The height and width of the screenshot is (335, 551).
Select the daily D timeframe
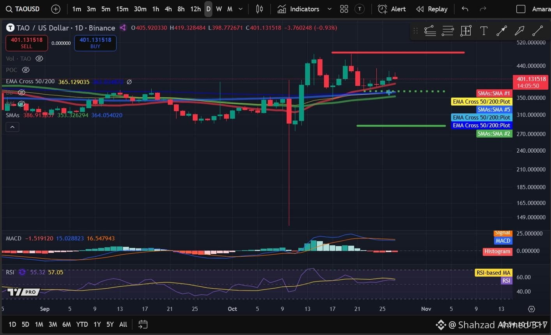(x=208, y=9)
